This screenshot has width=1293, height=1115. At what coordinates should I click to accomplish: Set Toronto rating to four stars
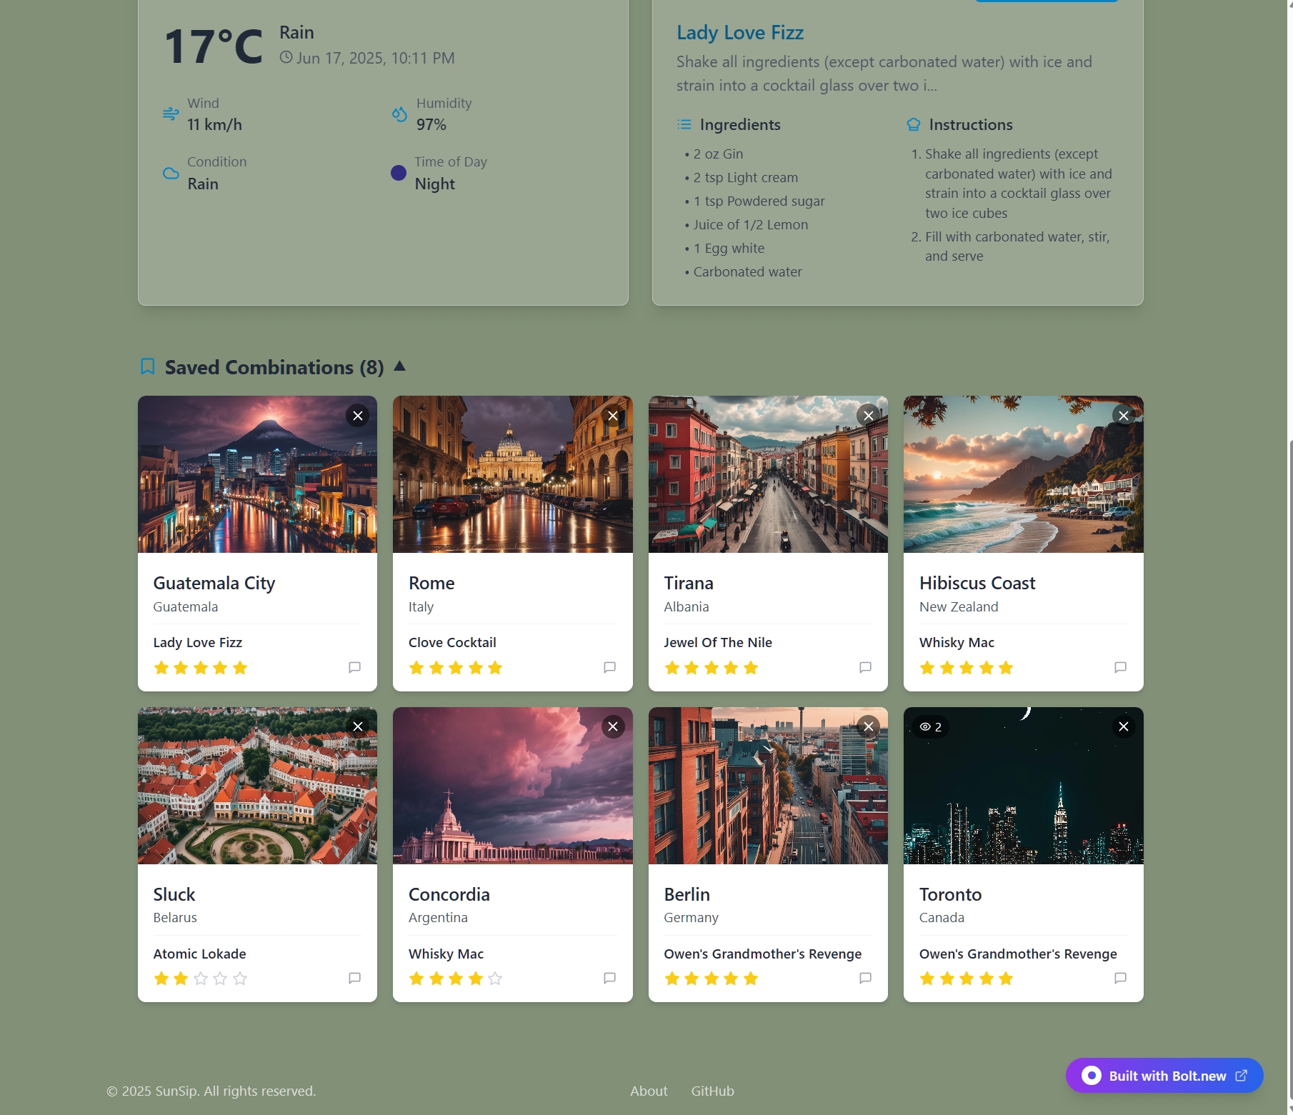(987, 979)
